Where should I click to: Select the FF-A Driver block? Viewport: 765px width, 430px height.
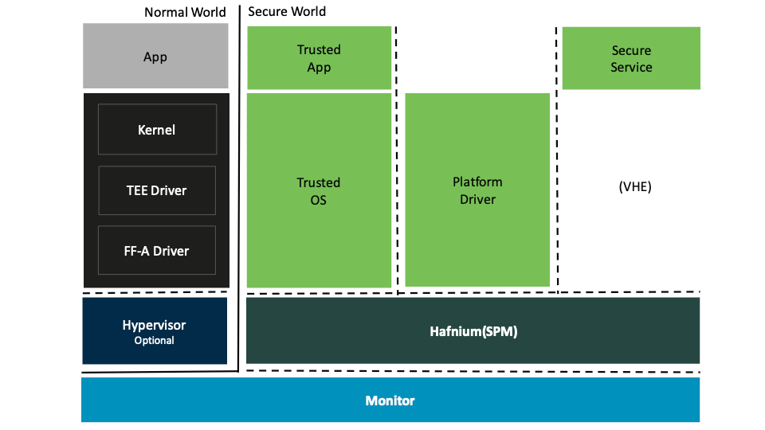(x=156, y=251)
